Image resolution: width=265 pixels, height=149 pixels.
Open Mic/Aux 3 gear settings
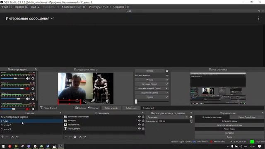click(x=33, y=99)
